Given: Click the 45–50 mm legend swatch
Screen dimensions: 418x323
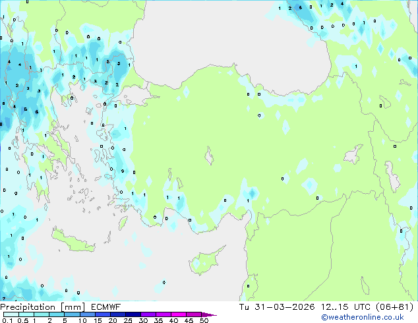Looking at the screenshot, I should click(194, 314).
